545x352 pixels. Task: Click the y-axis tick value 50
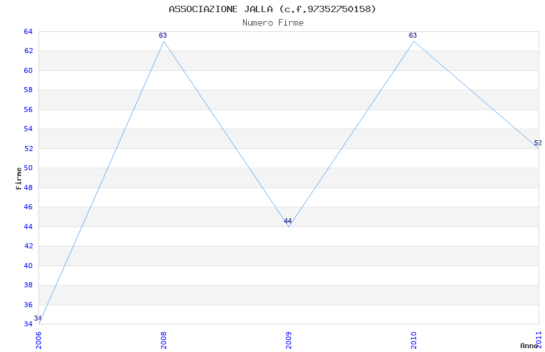click(28, 168)
